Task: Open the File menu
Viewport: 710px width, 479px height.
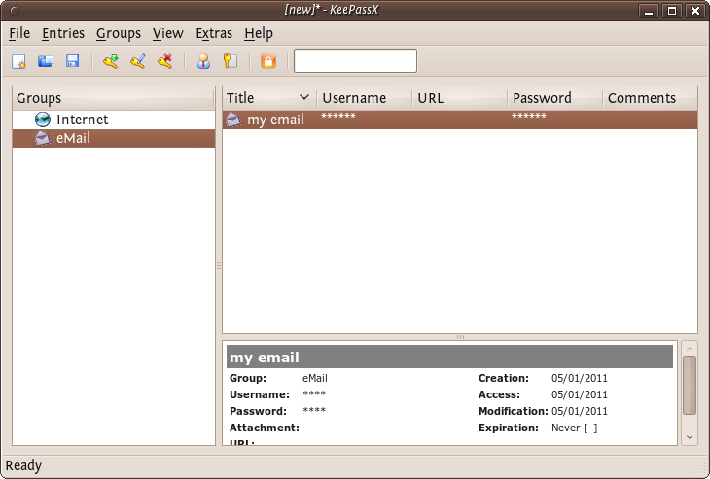Action: click(x=19, y=33)
